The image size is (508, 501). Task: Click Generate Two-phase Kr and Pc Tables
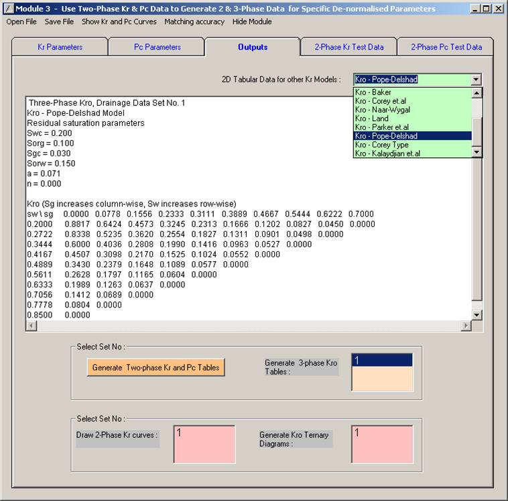pyautogui.click(x=155, y=368)
